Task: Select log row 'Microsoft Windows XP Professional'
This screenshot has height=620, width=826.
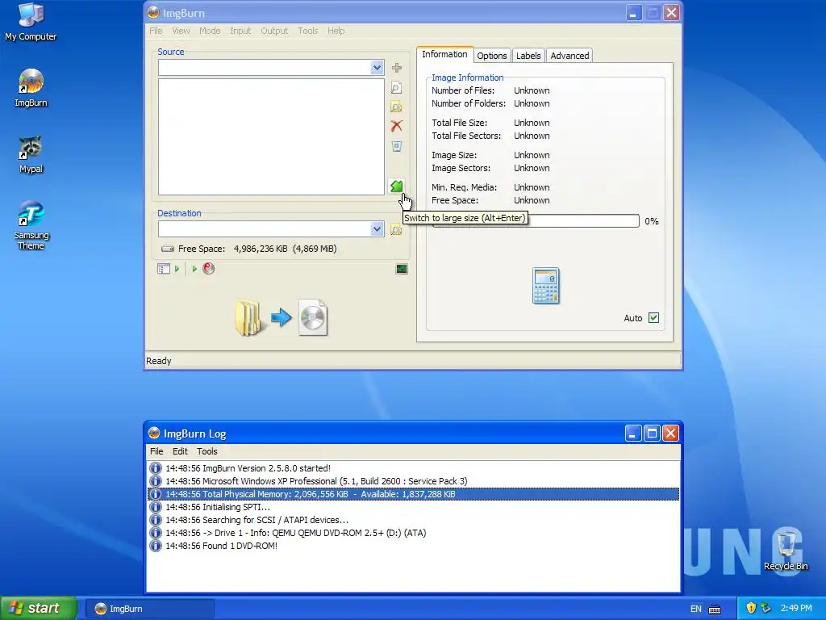Action: 414,481
